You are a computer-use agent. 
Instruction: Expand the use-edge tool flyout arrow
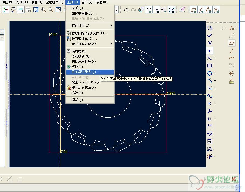[215, 118]
